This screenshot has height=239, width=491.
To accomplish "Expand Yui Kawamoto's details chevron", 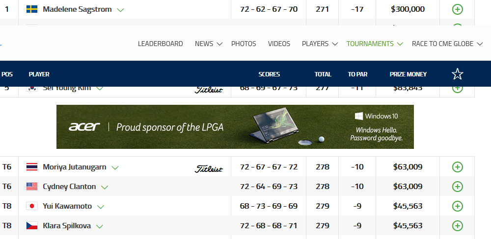I will coord(101,207).
